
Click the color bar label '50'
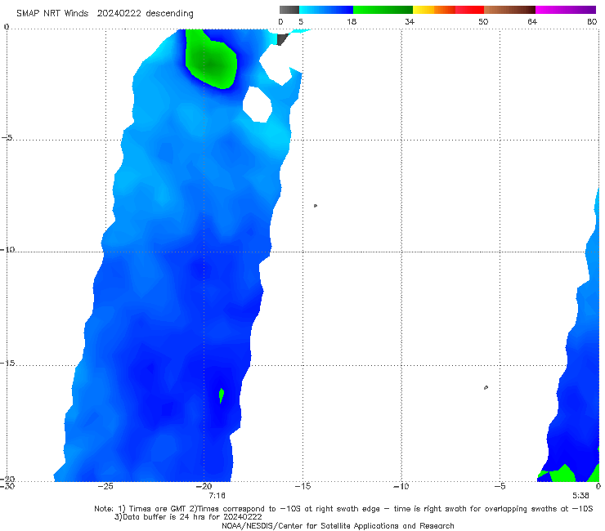[483, 21]
